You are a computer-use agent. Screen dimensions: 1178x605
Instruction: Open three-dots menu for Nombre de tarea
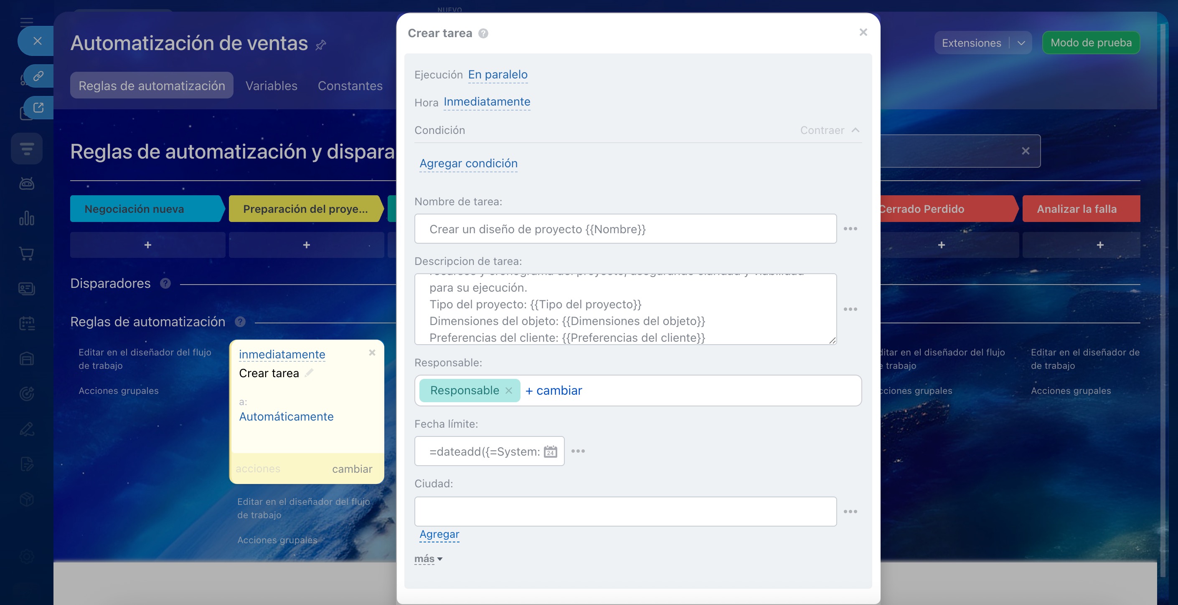tap(850, 229)
